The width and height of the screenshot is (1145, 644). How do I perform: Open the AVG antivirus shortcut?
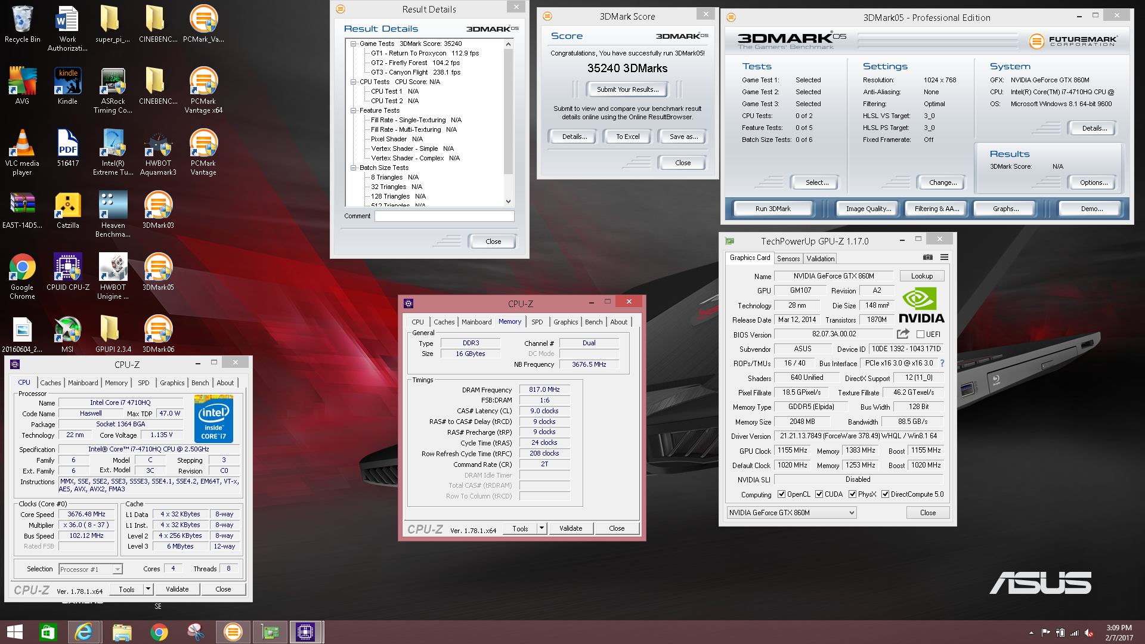(x=22, y=86)
